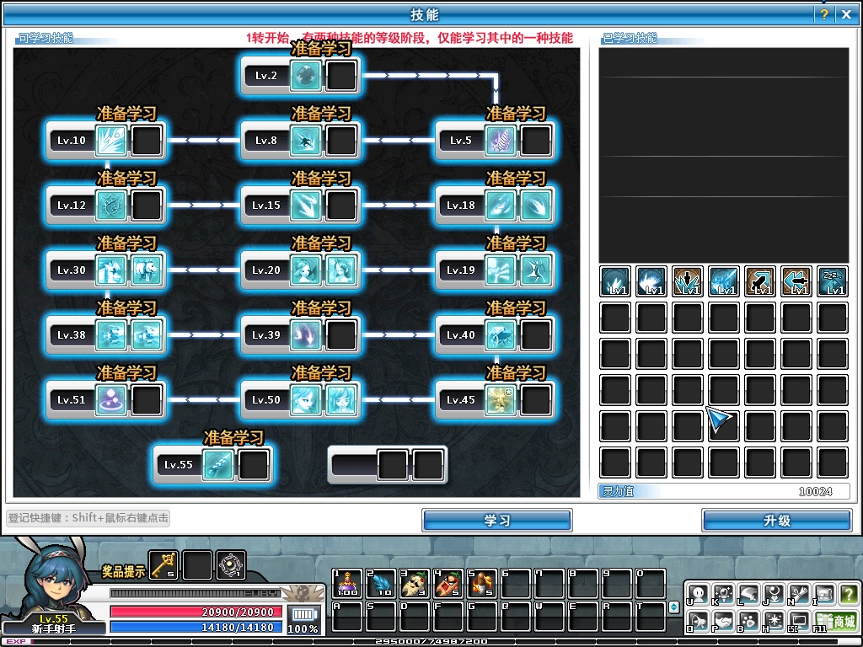Click the downward arrow spikes learned skill
This screenshot has height=647, width=863.
tap(688, 281)
